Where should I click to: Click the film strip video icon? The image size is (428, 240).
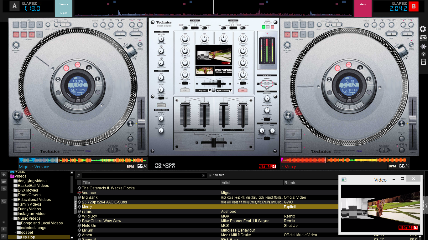pyautogui.click(x=424, y=62)
